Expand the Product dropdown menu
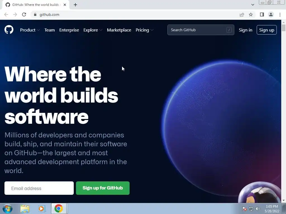286x214 pixels. 30,30
